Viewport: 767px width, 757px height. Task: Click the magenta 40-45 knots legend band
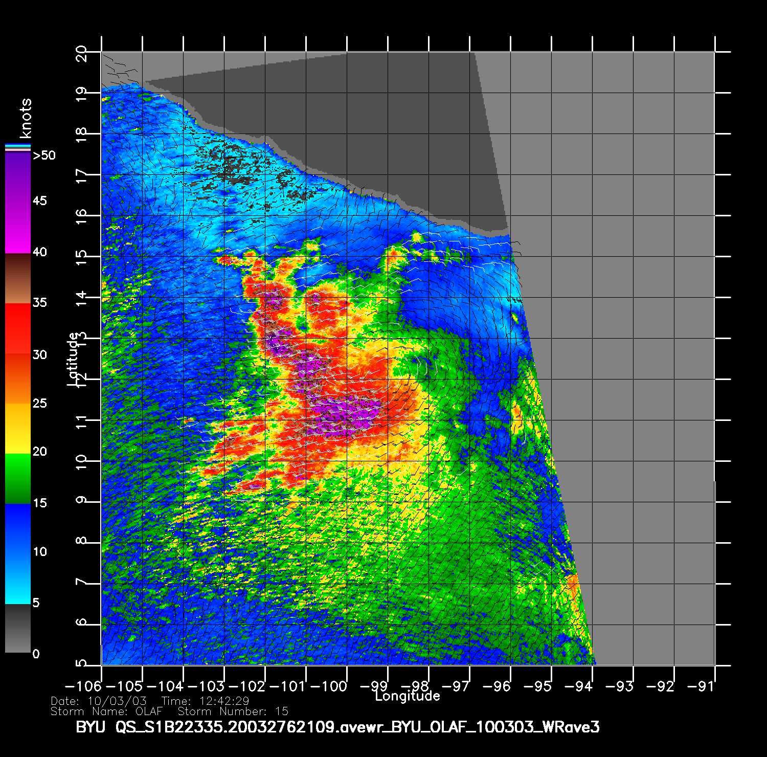point(17,228)
